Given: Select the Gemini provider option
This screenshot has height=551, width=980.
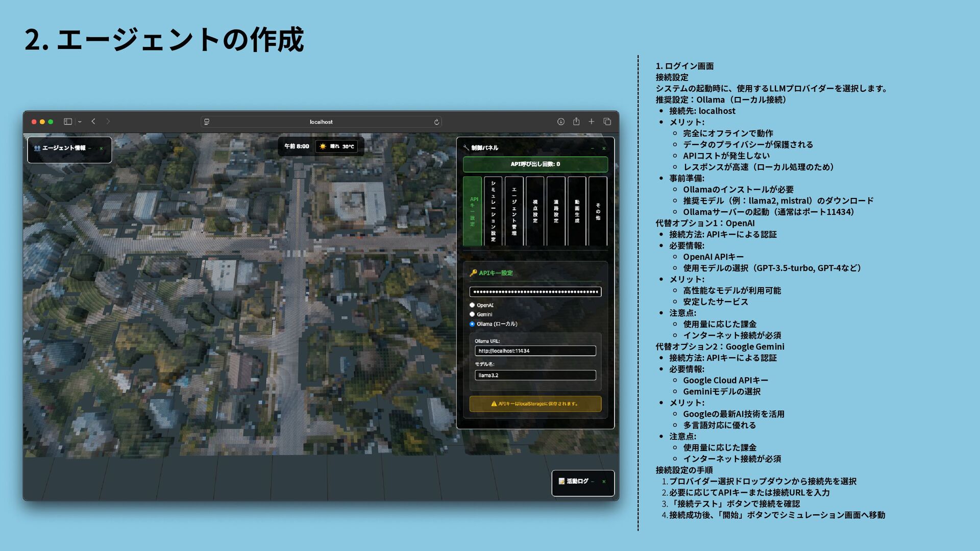Looking at the screenshot, I should point(472,314).
